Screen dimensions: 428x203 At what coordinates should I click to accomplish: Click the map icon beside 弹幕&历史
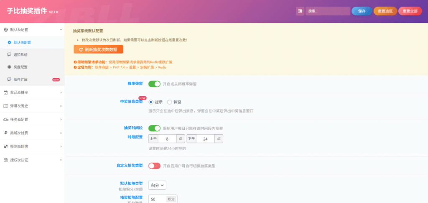(x=6, y=106)
